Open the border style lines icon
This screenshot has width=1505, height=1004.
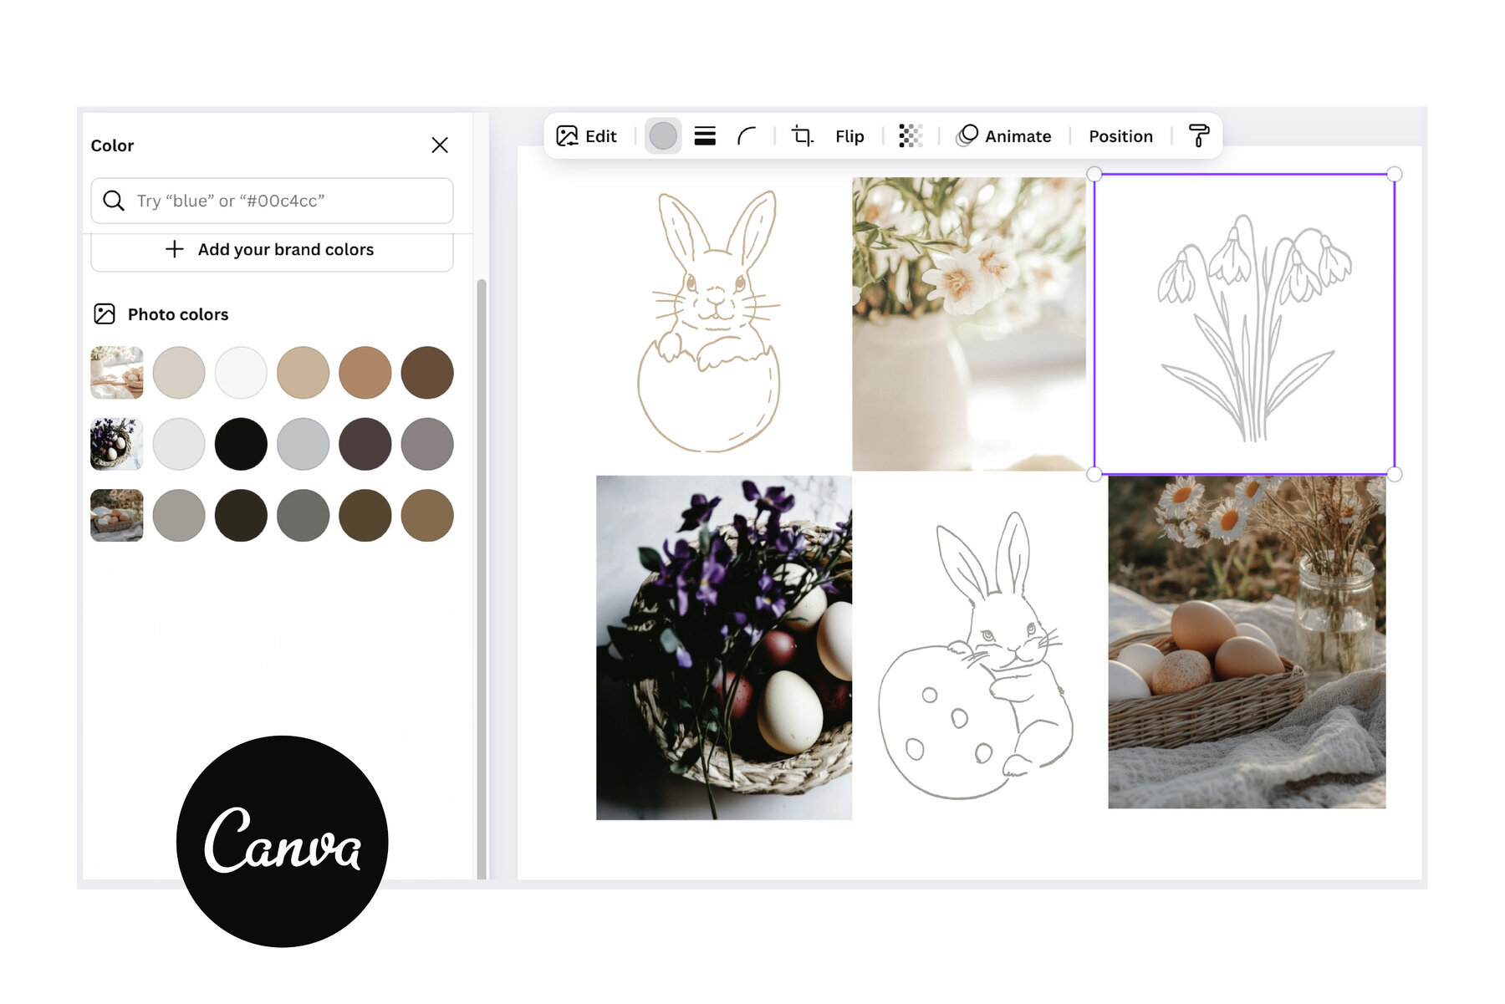705,136
